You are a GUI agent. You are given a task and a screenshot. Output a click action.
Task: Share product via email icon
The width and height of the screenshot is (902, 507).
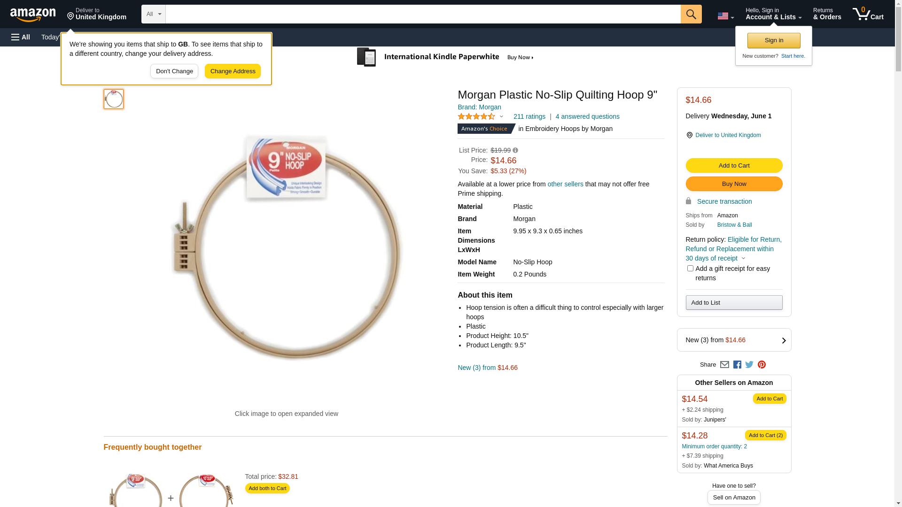pyautogui.click(x=724, y=365)
